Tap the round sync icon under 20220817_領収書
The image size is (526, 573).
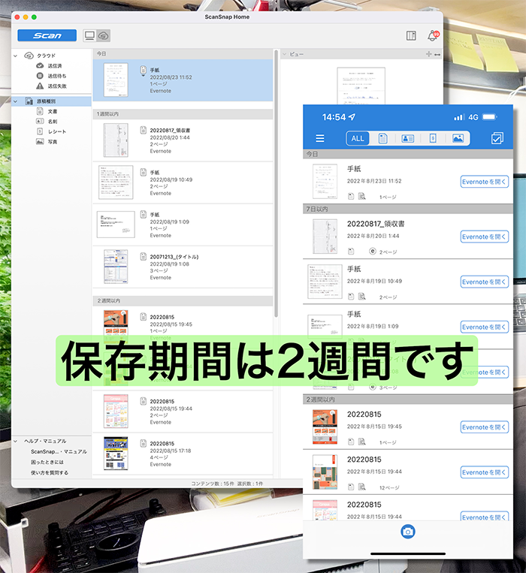point(373,252)
